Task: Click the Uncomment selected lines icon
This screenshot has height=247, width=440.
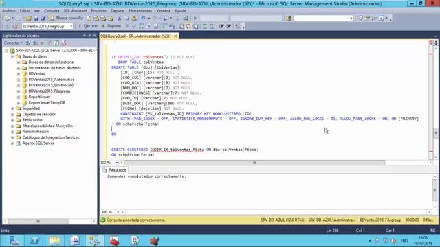Action: pos(212,26)
